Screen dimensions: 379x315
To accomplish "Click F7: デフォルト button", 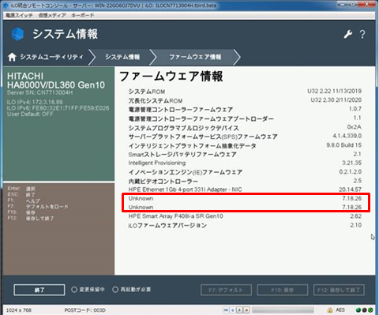I will (226, 290).
